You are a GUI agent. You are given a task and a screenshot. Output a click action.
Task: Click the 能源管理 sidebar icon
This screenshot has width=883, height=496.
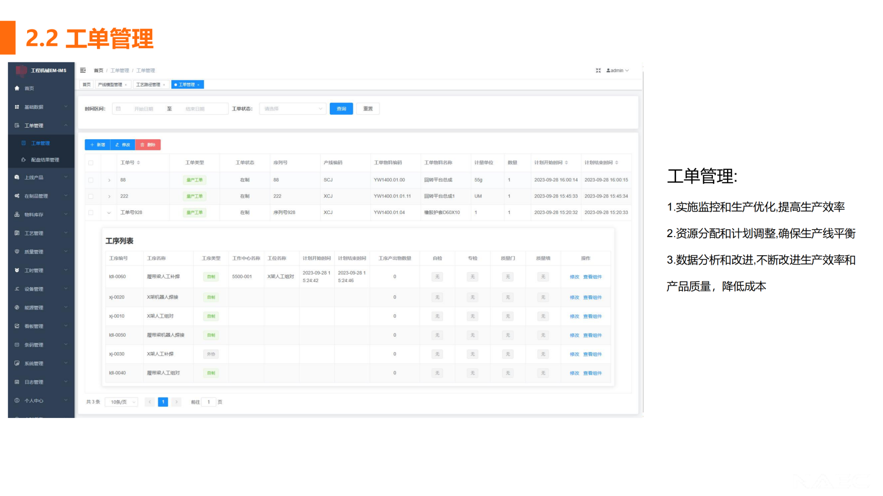click(x=17, y=308)
